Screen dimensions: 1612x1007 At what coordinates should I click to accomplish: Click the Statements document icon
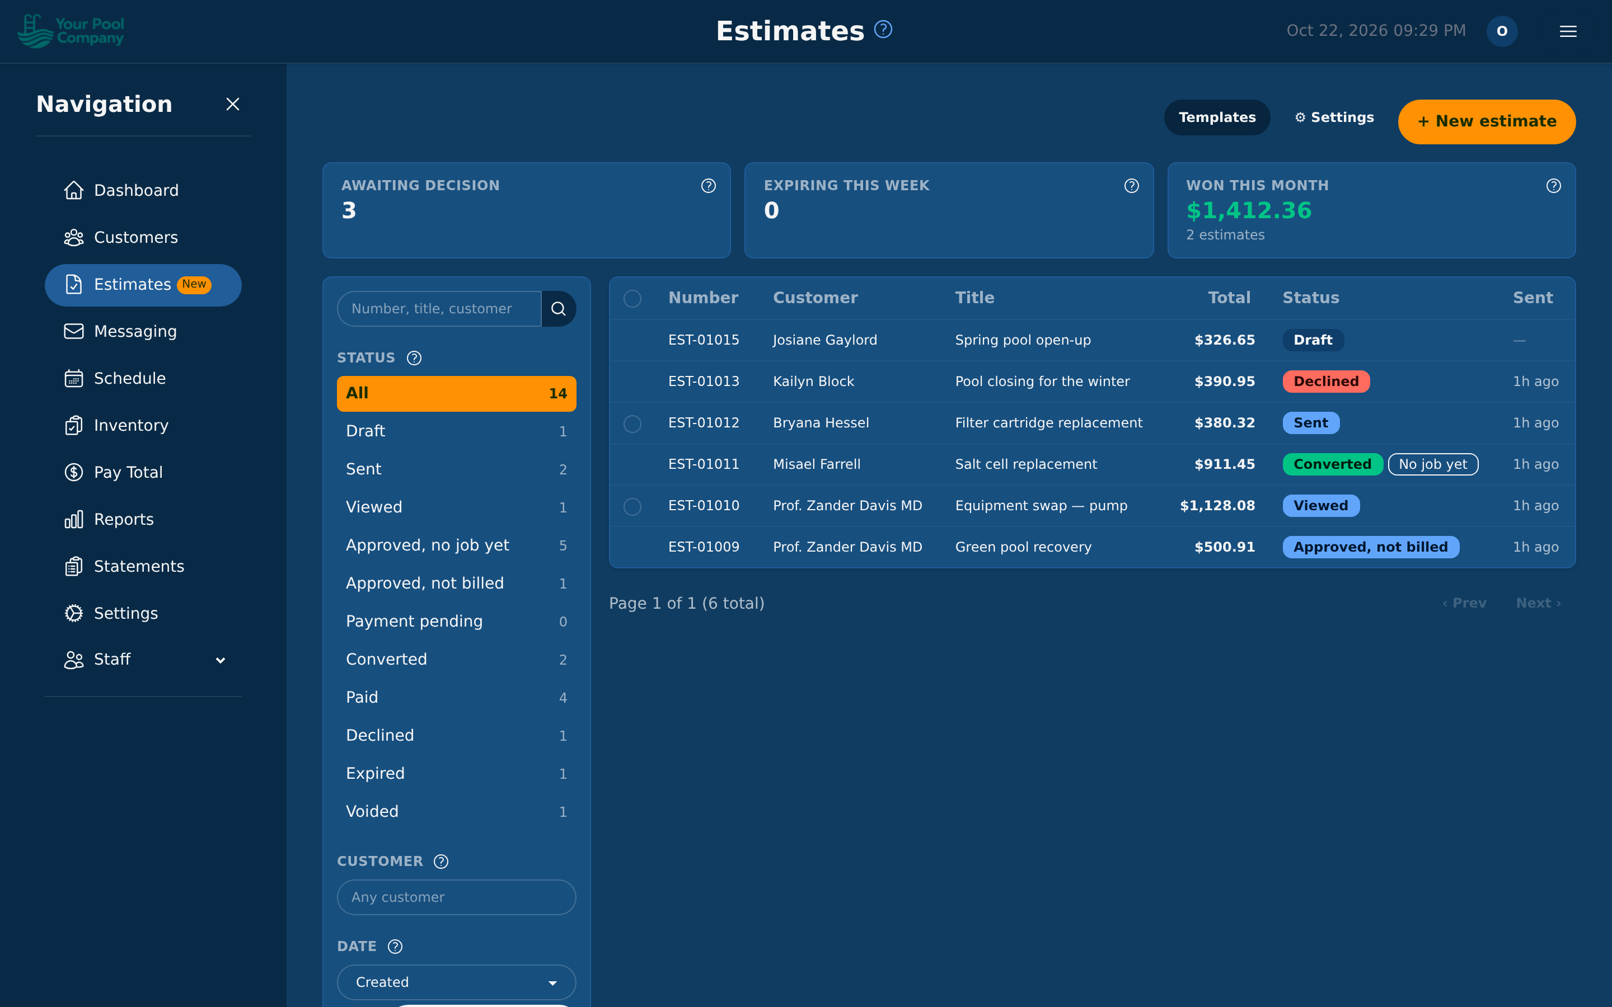coord(73,566)
